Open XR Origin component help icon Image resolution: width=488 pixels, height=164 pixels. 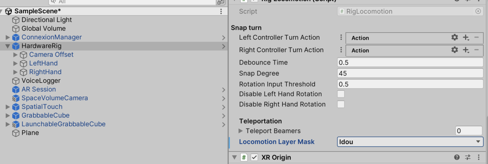[457, 158]
